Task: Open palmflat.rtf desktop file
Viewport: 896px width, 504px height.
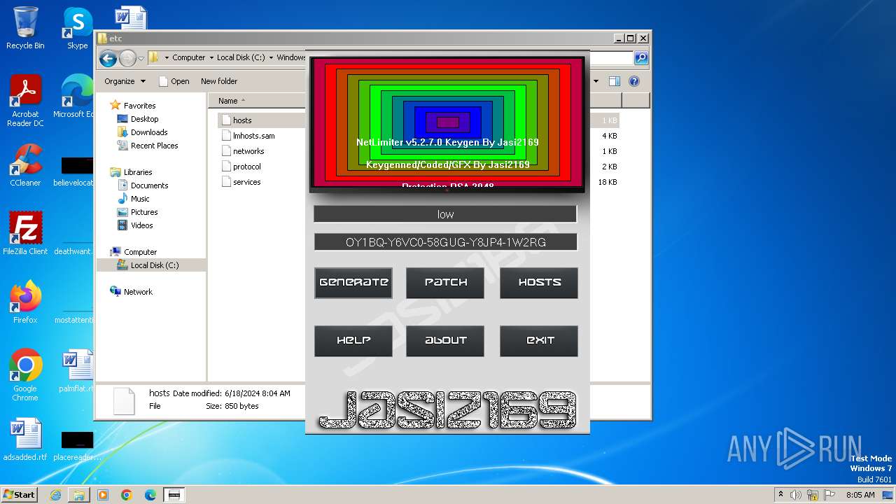Action: point(76,371)
